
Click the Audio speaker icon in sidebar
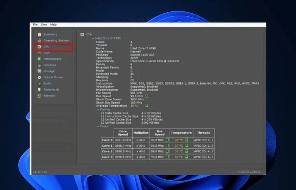39,83
